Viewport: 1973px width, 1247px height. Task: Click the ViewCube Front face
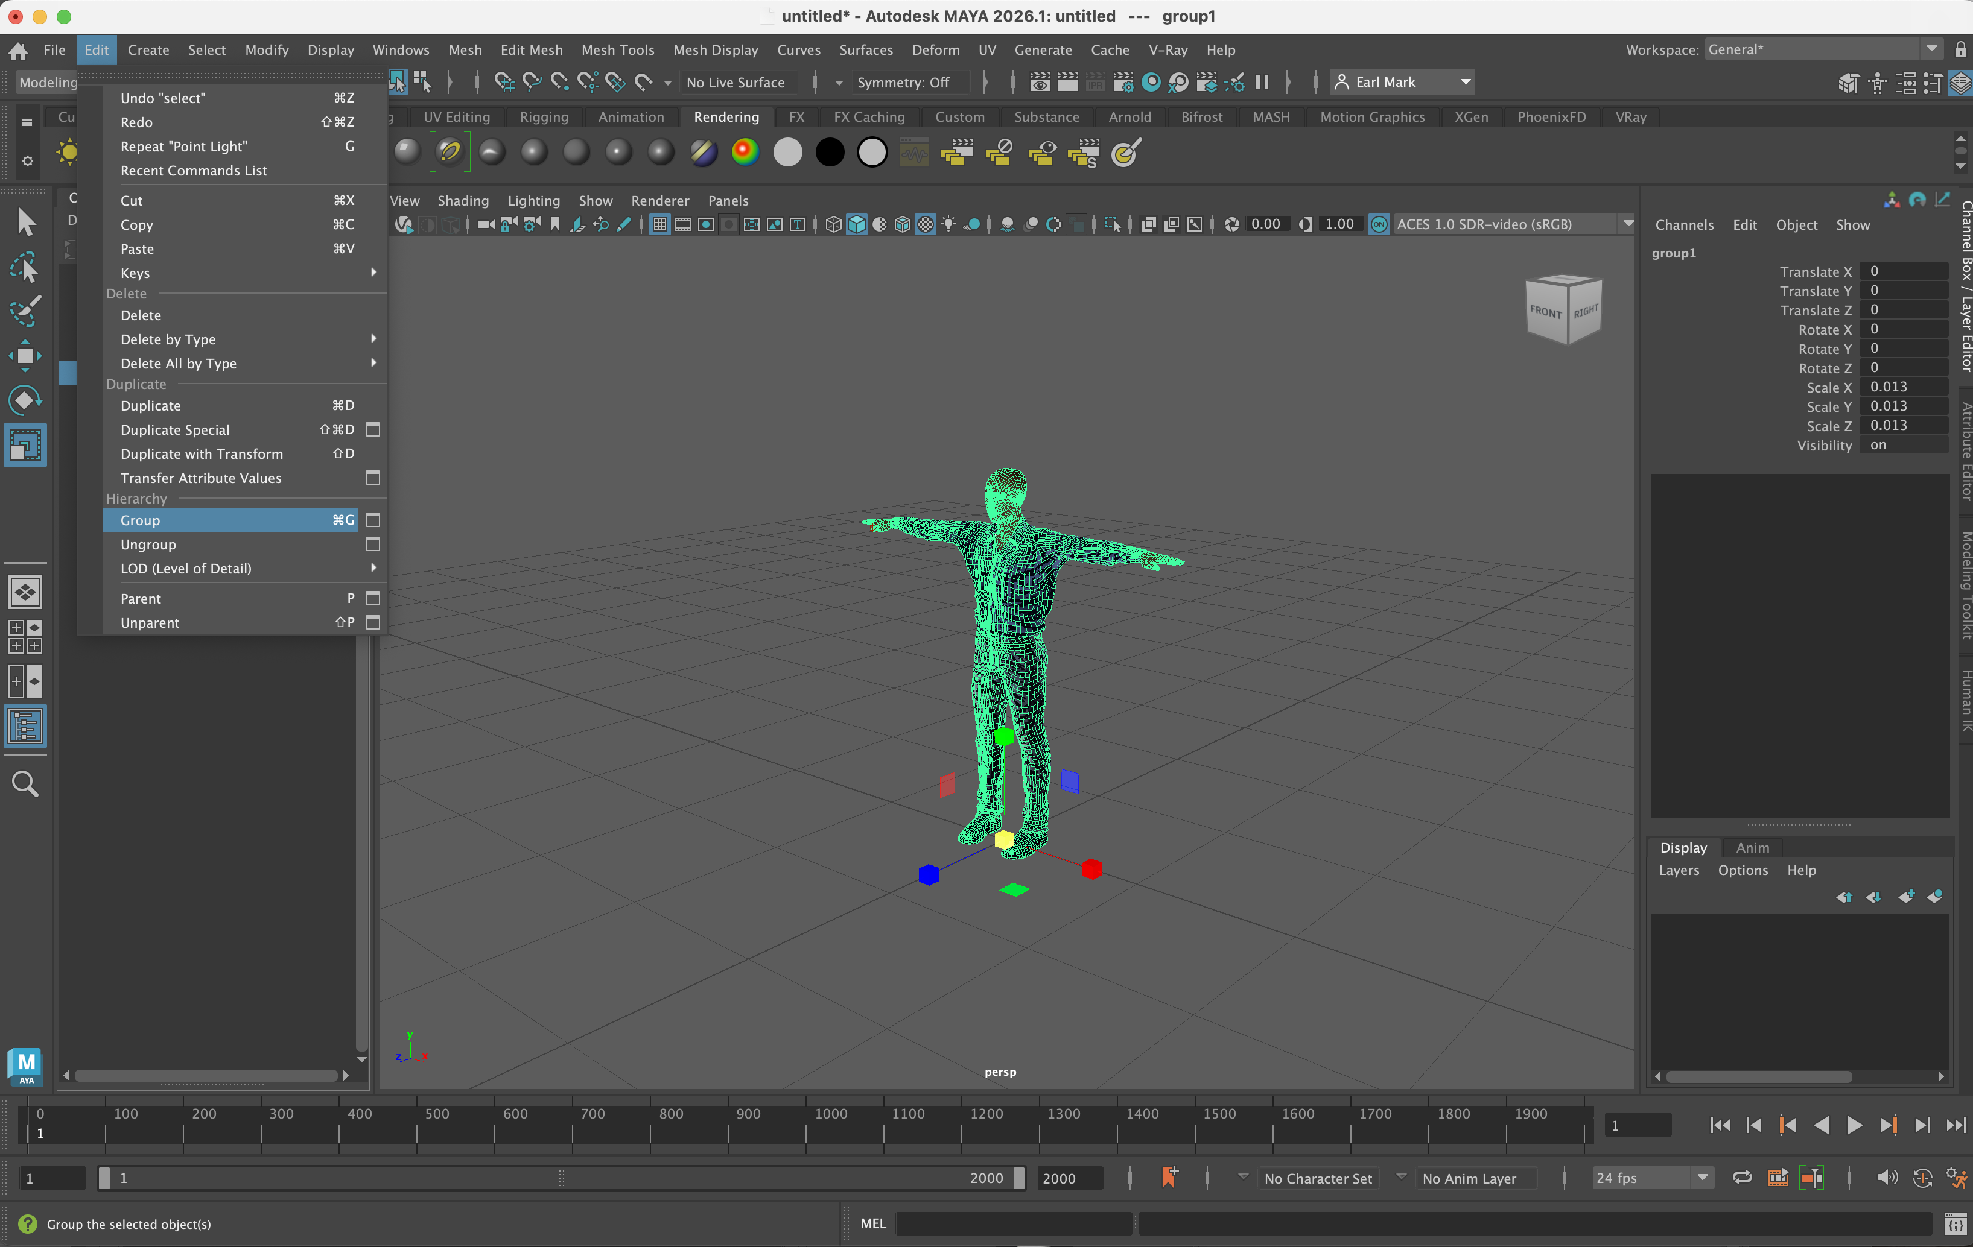coord(1545,311)
